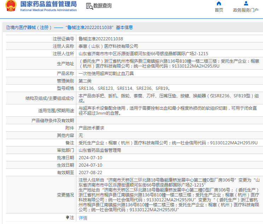Click the bulb icon next to 注

[x=68, y=217]
